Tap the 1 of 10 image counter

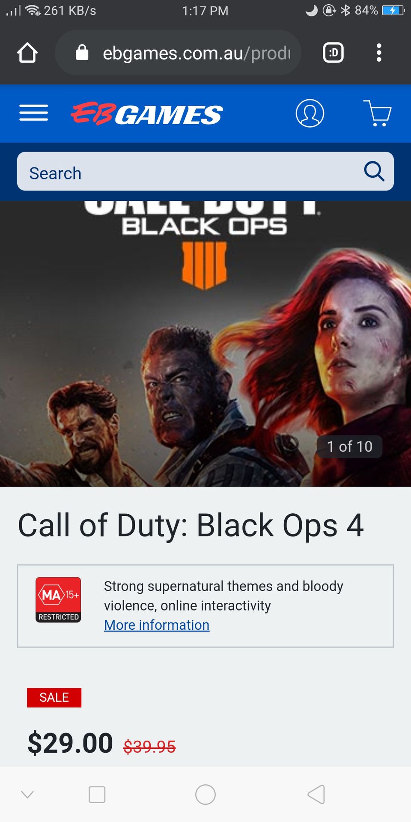(x=349, y=447)
